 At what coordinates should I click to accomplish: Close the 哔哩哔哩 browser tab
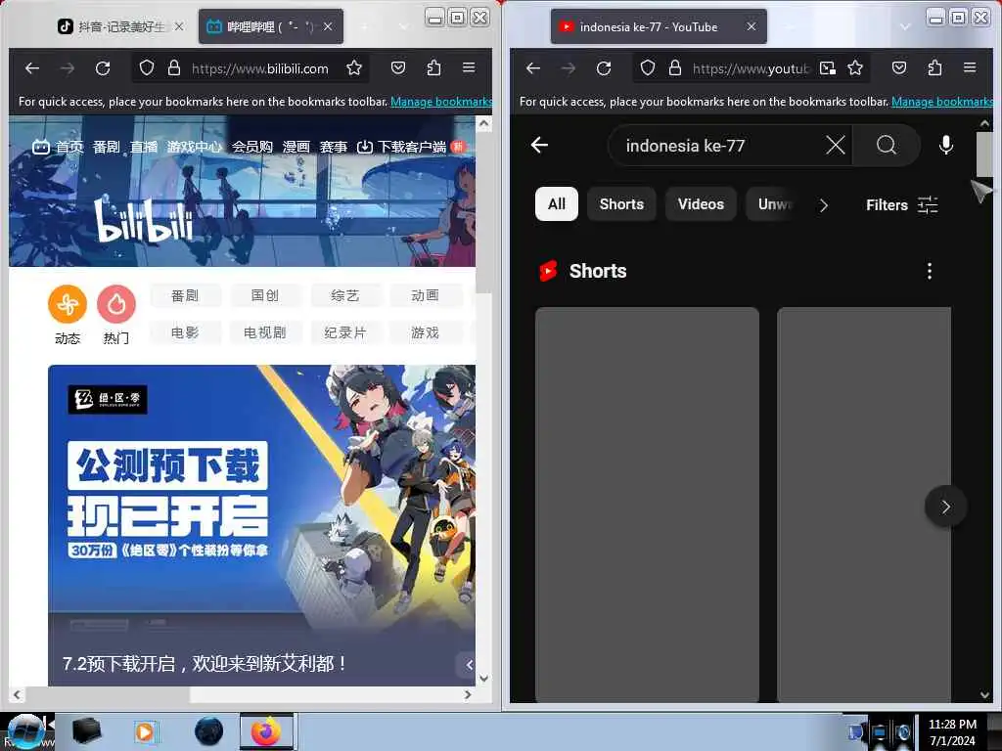tap(328, 26)
